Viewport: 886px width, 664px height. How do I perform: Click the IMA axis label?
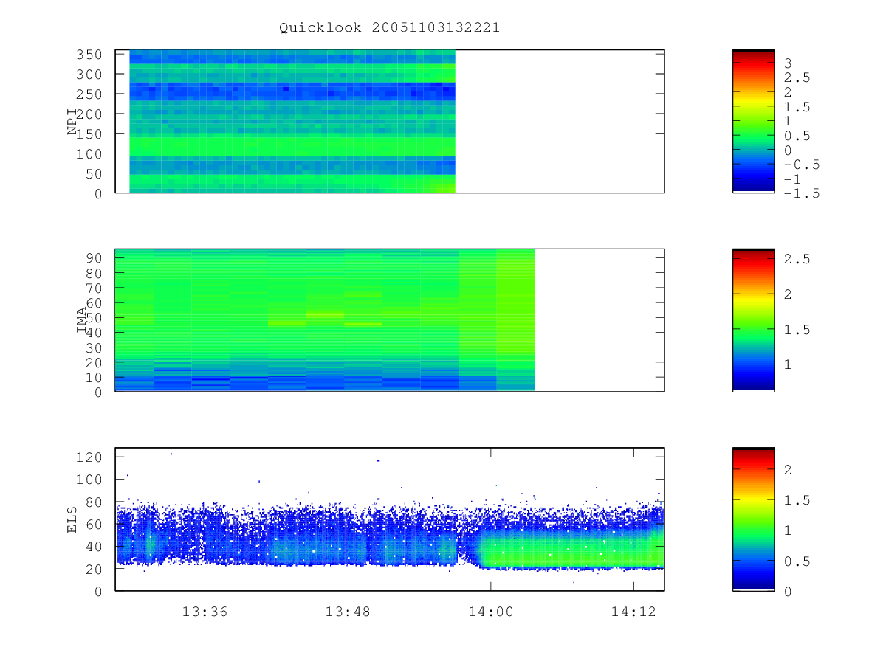point(82,320)
